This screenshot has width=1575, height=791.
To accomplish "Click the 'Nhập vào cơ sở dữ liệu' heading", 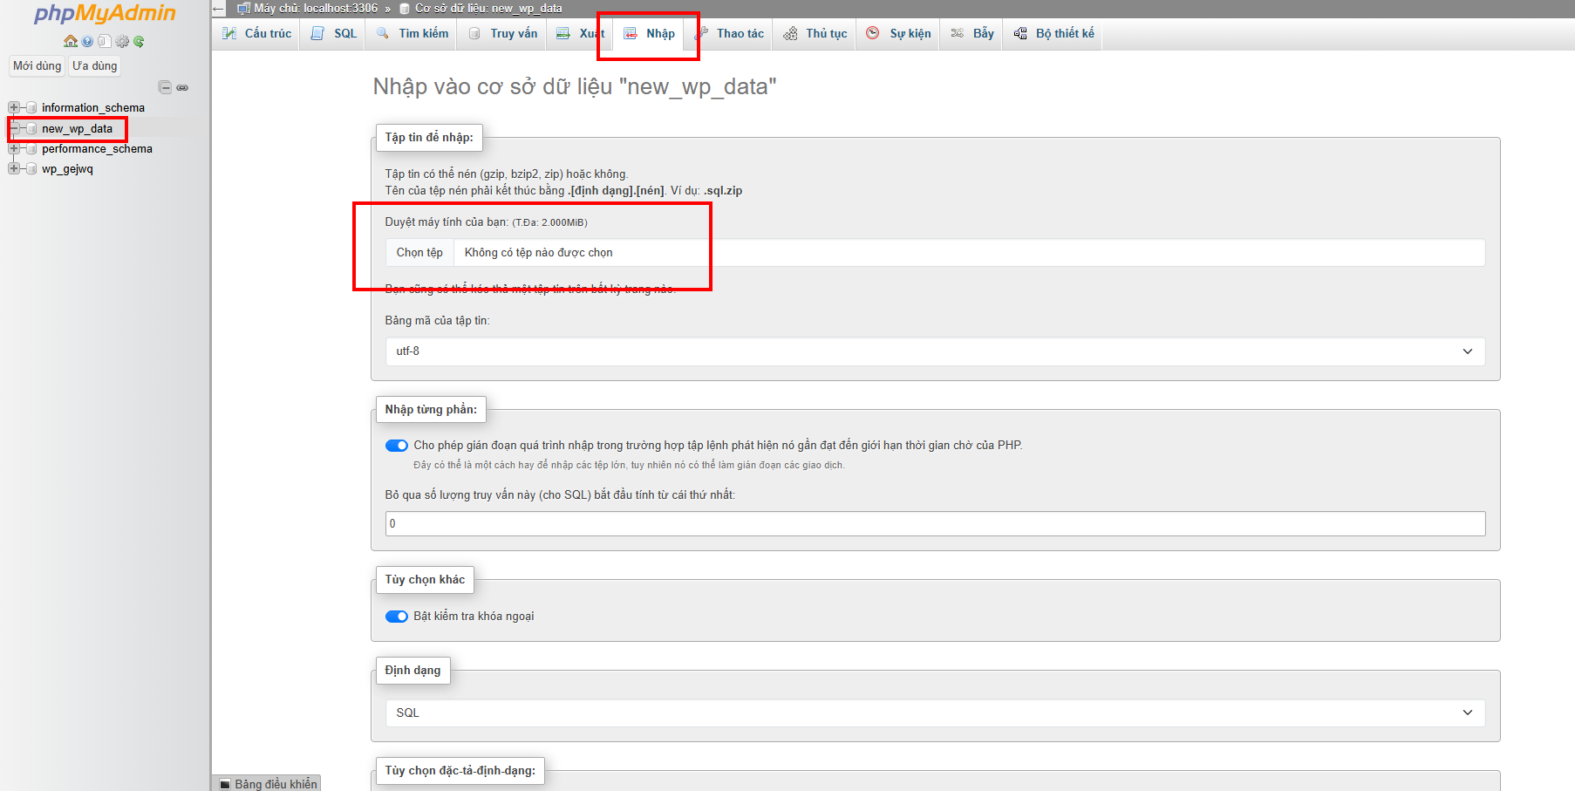I will click(575, 86).
